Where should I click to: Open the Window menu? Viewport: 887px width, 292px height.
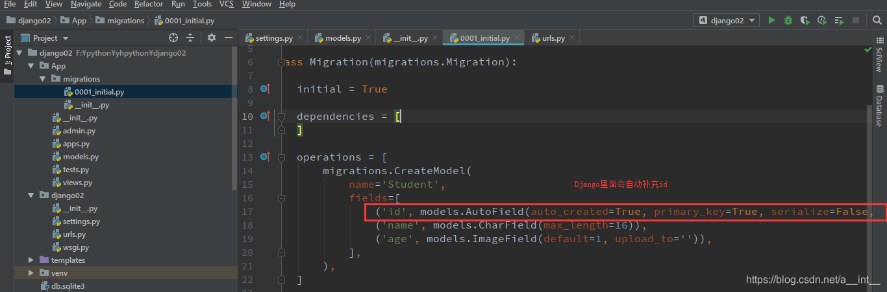[256, 4]
